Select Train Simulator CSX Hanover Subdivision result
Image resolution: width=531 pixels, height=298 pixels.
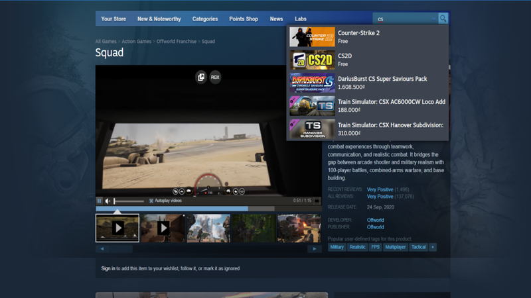click(368, 128)
